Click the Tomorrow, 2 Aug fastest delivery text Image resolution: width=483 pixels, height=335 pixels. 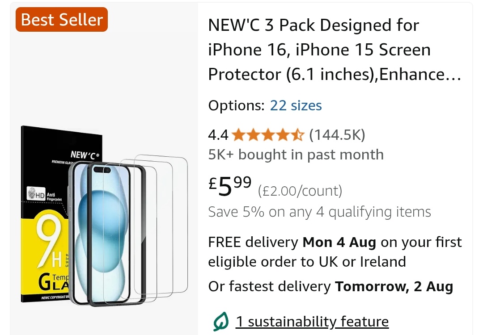tap(394, 287)
